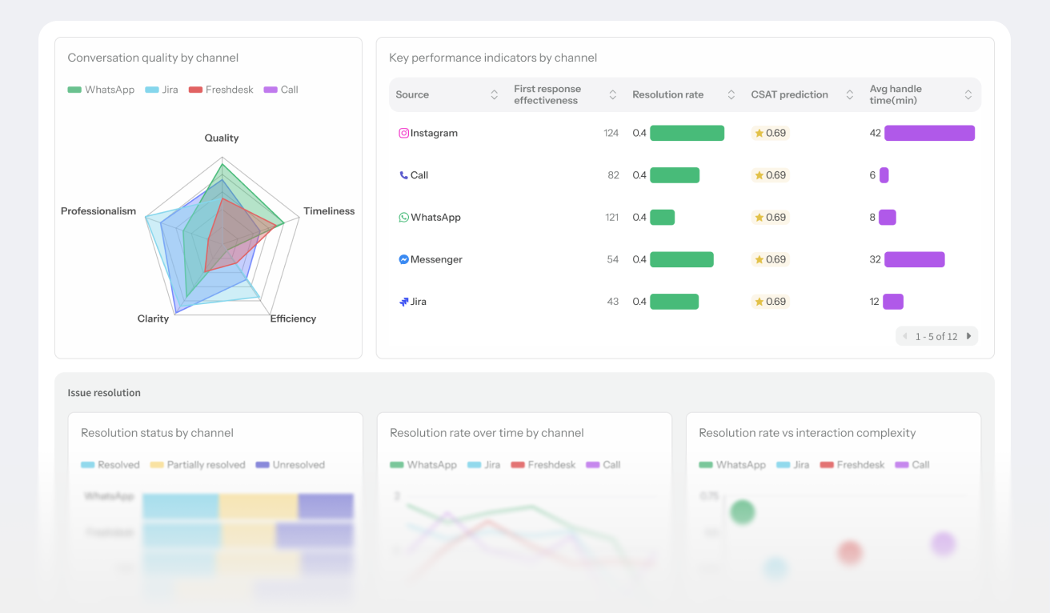Sort table by the Source column
This screenshot has width=1050, height=613.
[x=494, y=95]
